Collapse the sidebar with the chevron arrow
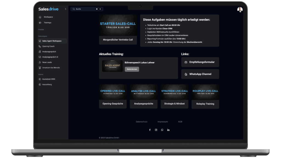Viewport: 281px width, 158px height. click(x=65, y=9)
